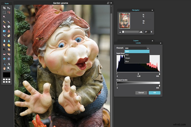Open the Channel dropdown arrow
The height and width of the screenshot is (127, 191).
tap(148, 48)
